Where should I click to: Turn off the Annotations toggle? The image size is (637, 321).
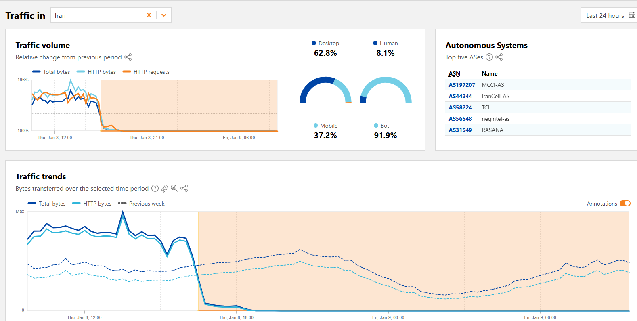624,204
